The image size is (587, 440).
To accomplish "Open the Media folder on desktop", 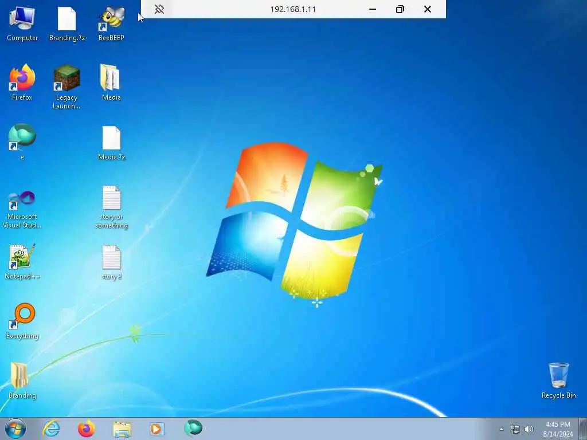I will (x=111, y=82).
